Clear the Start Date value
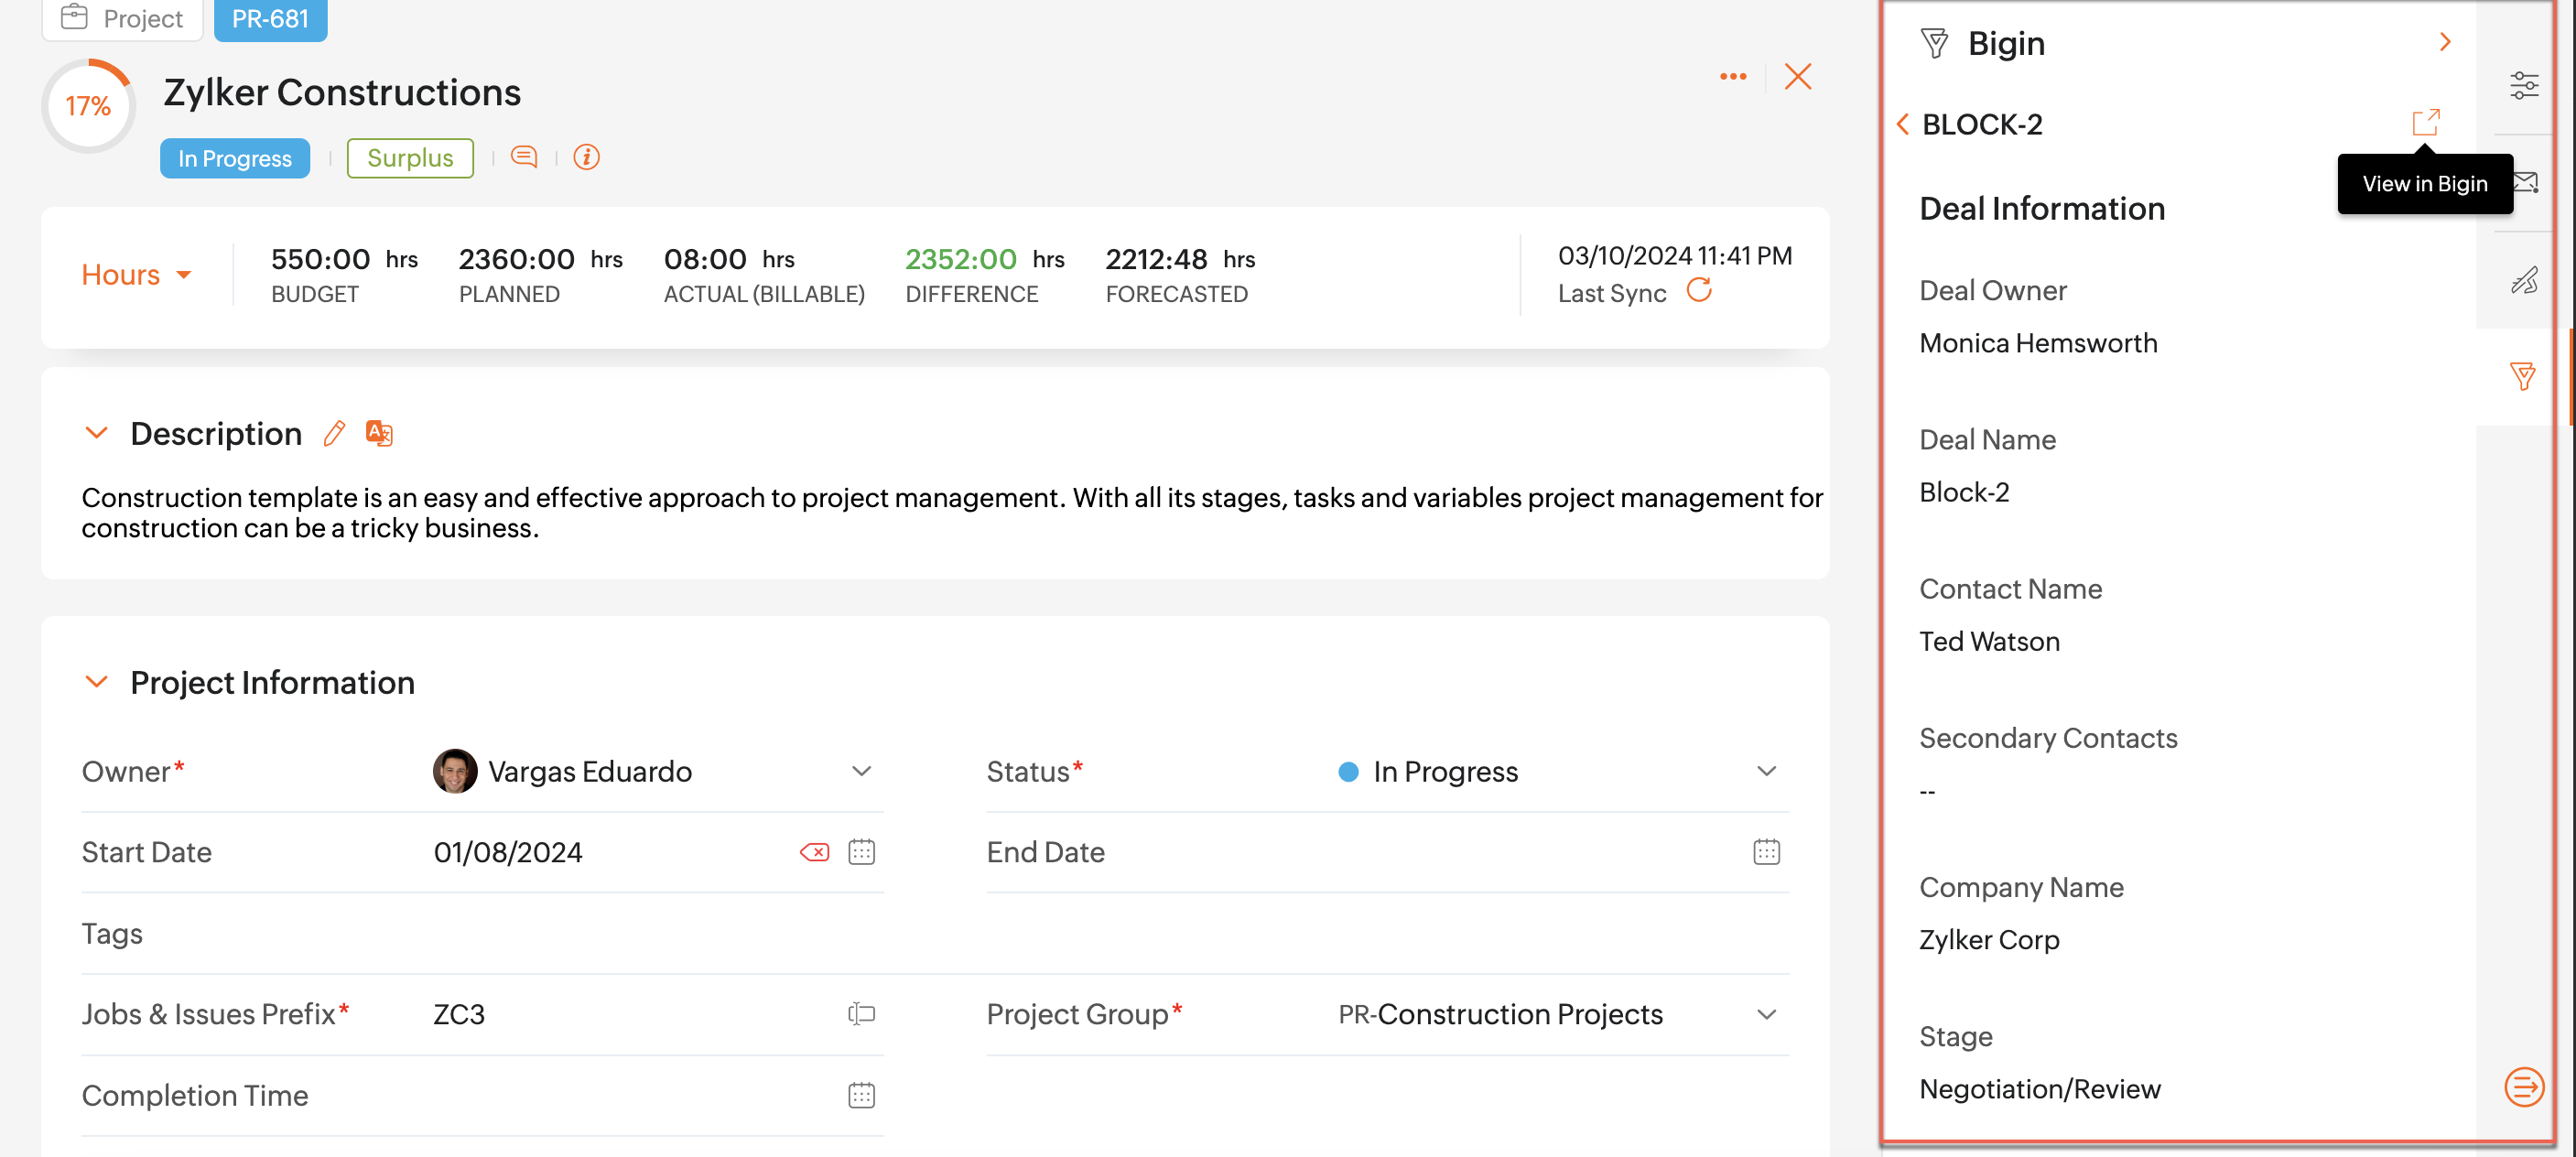 (x=814, y=852)
